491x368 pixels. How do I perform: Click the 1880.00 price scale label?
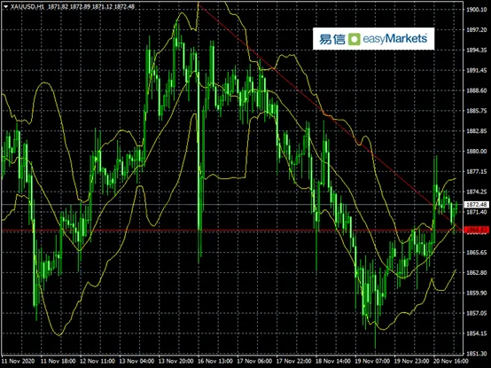pos(476,152)
